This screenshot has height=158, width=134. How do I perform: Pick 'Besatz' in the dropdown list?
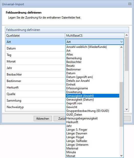pos(93,66)
